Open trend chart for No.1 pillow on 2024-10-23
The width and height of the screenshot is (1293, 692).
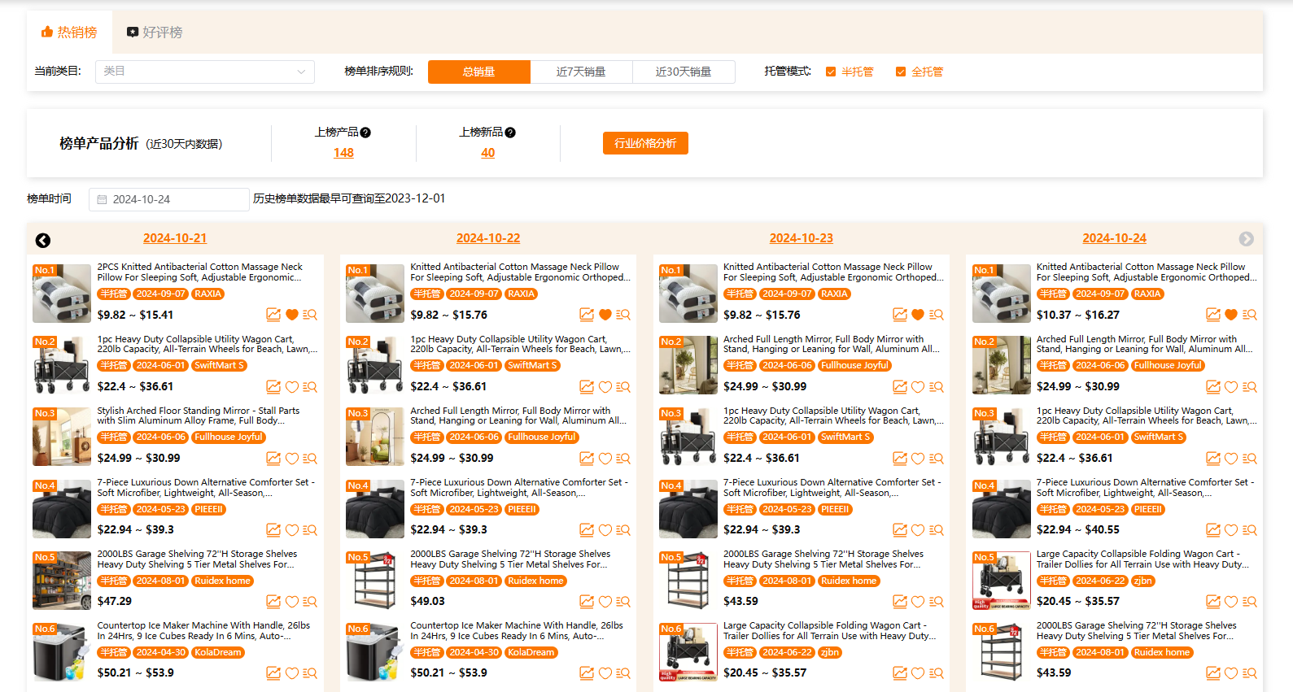[x=900, y=315]
